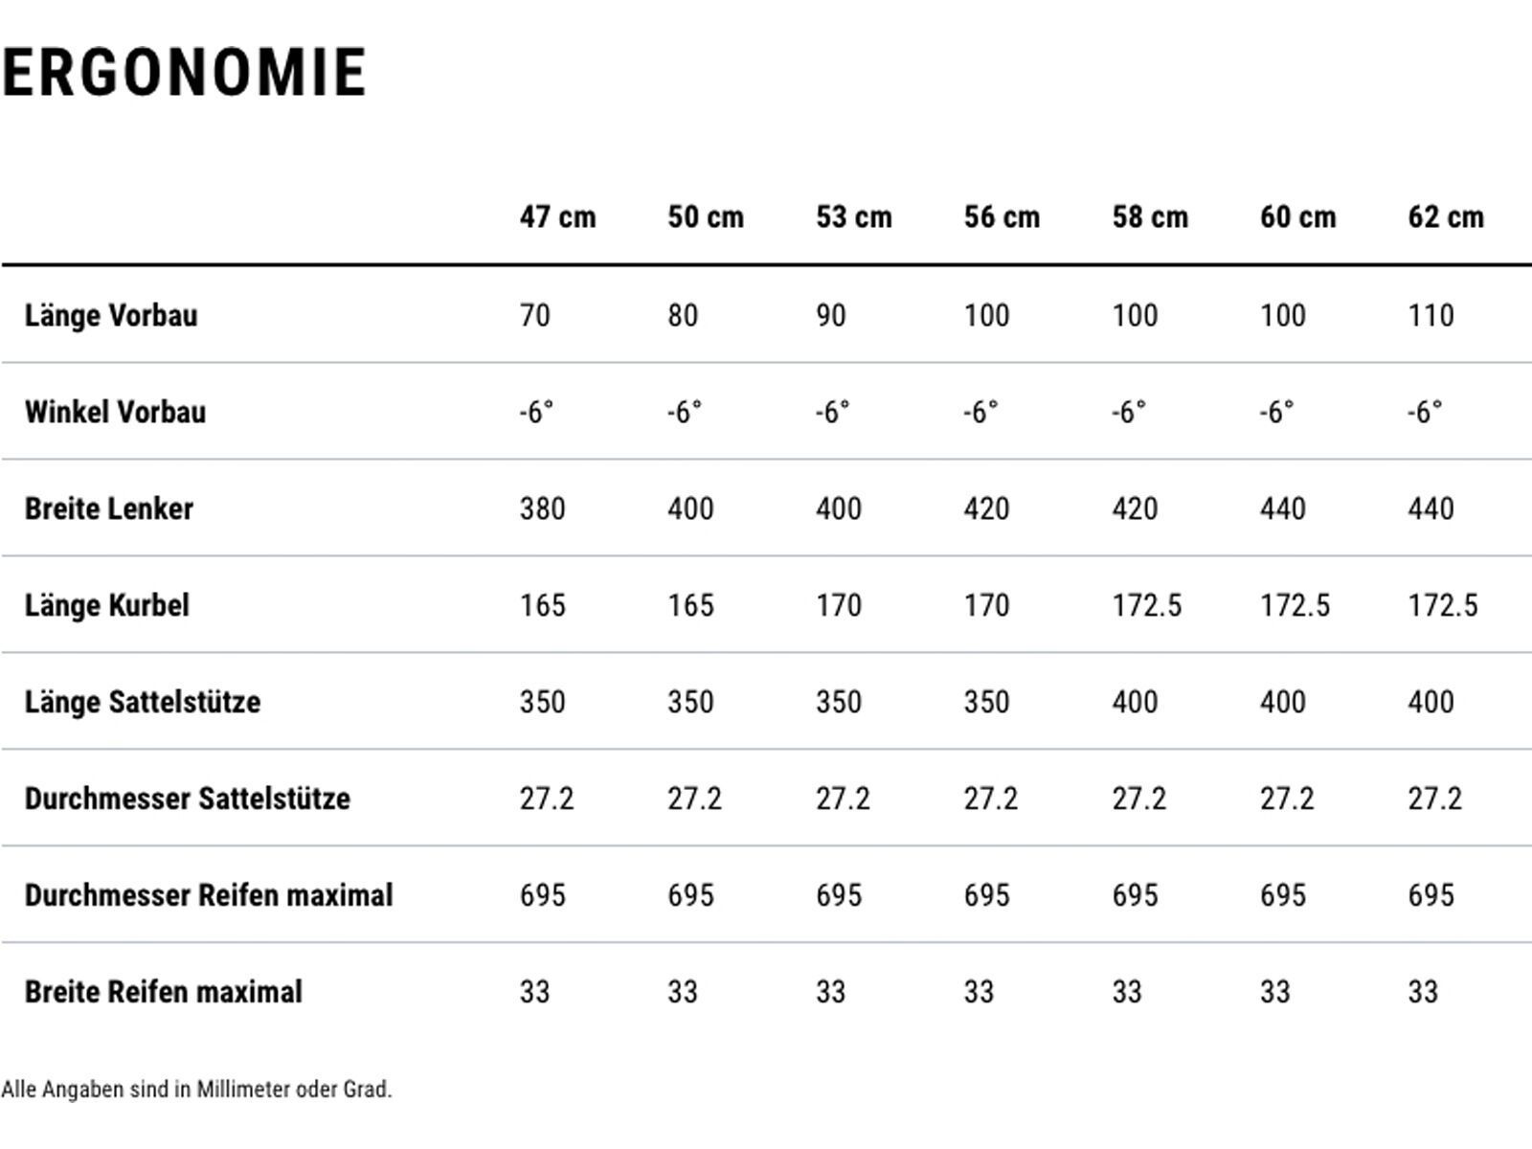Viewport: 1532px width, 1149px height.
Task: Select the 47 cm column header
Action: [x=557, y=217]
